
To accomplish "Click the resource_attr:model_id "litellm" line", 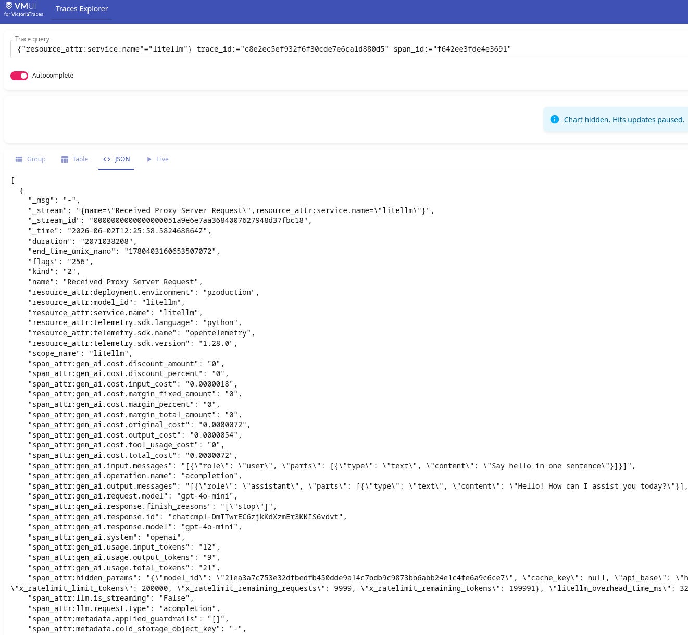I will (107, 302).
